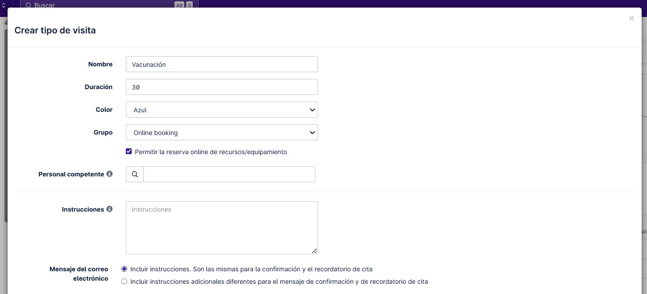Screen dimensions: 647x294
Task: Uncheck permitir la reserva online de recursos/equipamiento
Action: 129,151
